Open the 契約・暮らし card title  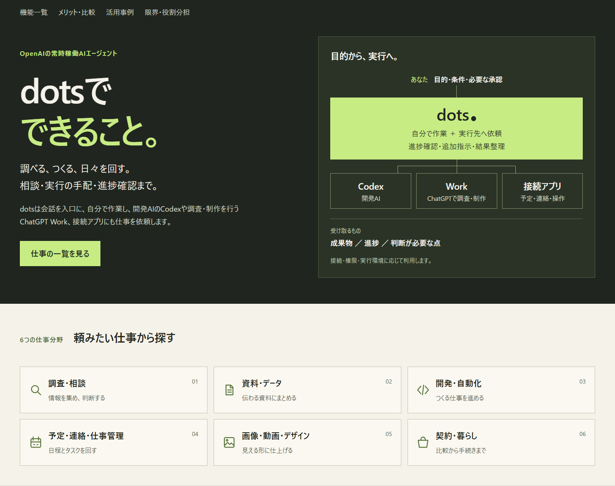(456, 436)
